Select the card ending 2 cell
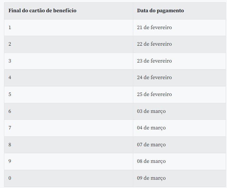The height and width of the screenshot is (188, 227). click(x=10, y=44)
